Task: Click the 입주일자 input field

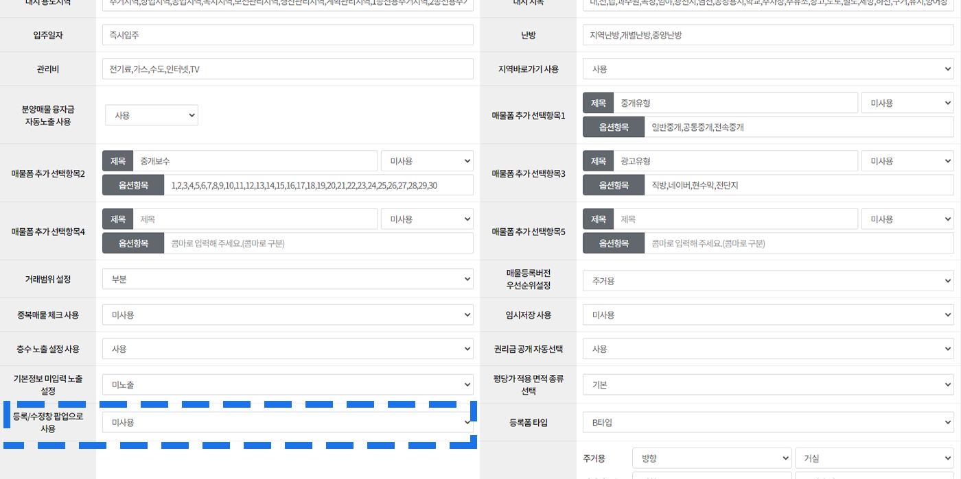Action: (288, 35)
